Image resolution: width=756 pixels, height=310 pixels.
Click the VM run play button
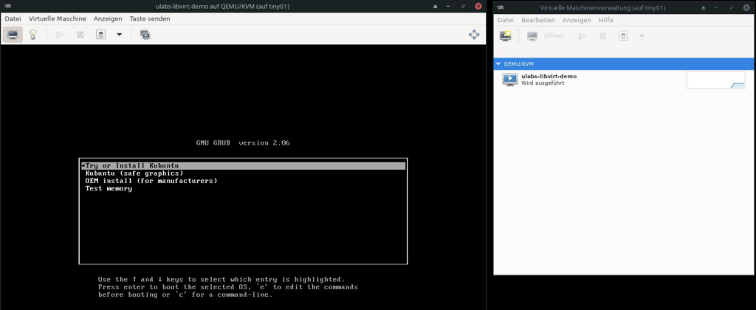[x=60, y=35]
